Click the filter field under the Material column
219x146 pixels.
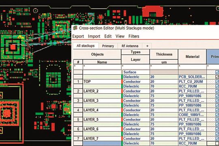pos(192,67)
